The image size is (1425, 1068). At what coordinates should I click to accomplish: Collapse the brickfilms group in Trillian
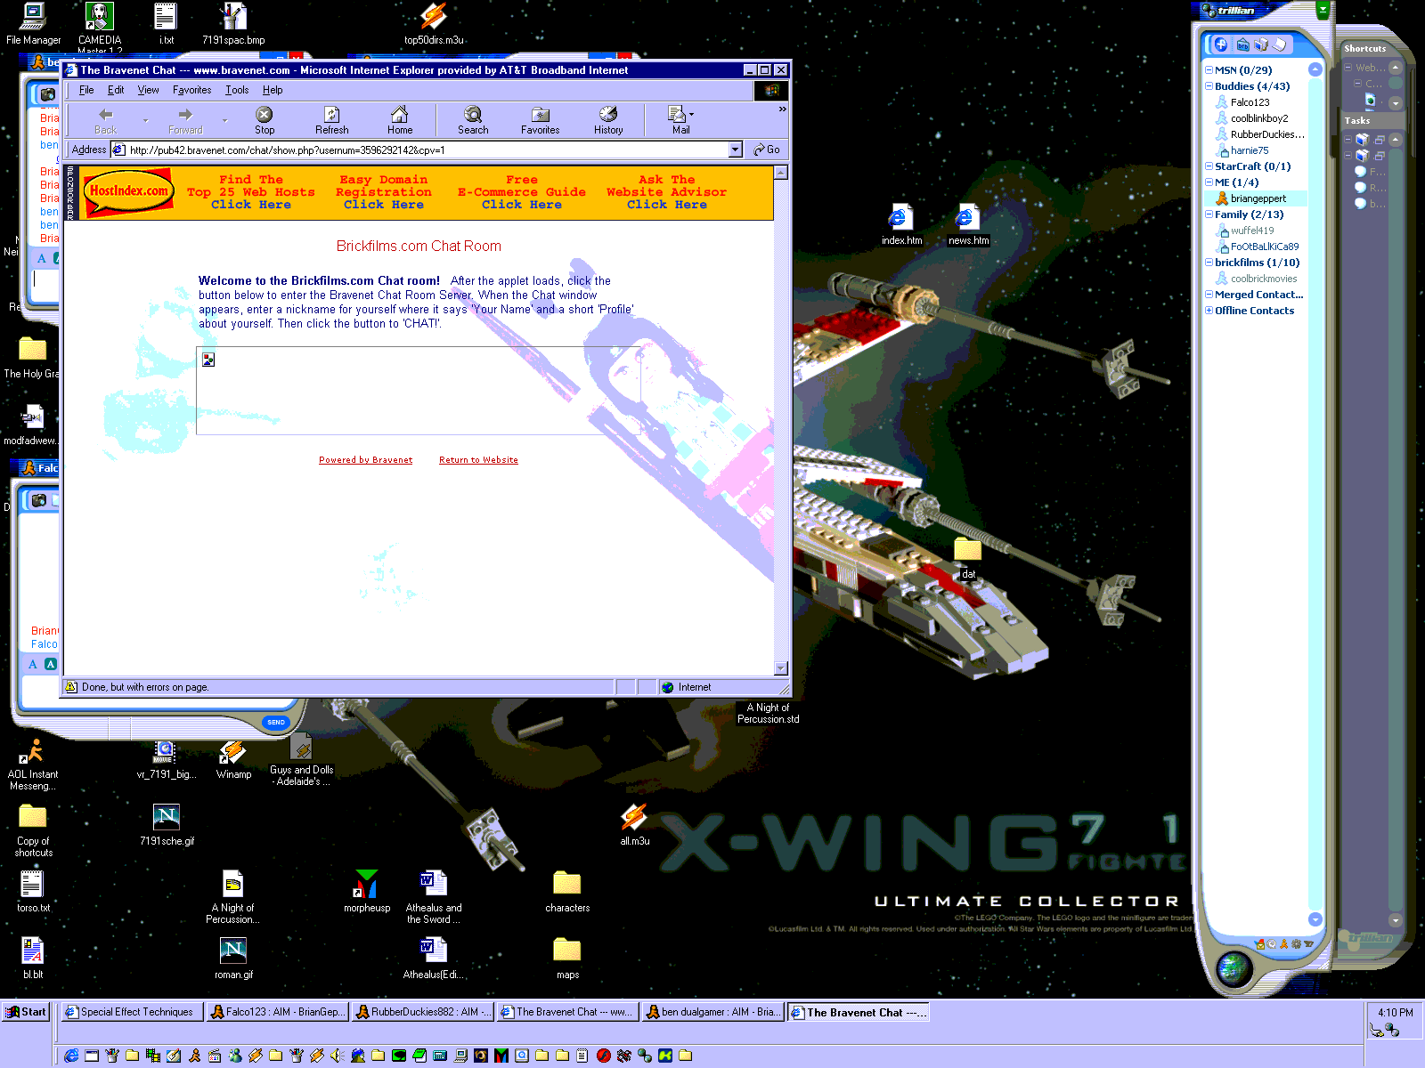click(1209, 263)
